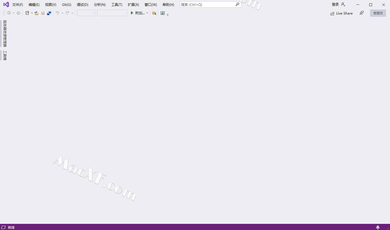Click the undo icon
The width and height of the screenshot is (390, 230).
pos(57,13)
